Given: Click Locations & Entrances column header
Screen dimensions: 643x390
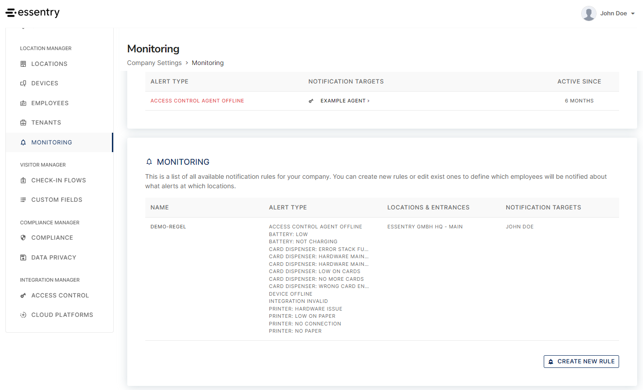Looking at the screenshot, I should pyautogui.click(x=428, y=208).
